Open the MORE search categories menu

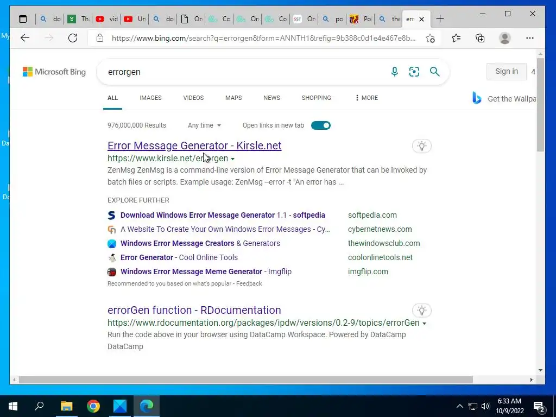(x=367, y=98)
